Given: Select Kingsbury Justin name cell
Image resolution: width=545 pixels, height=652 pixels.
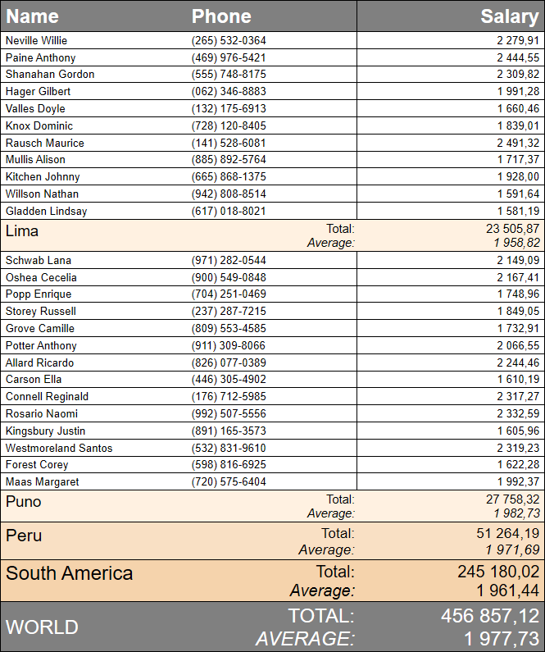Looking at the screenshot, I should click(46, 431).
